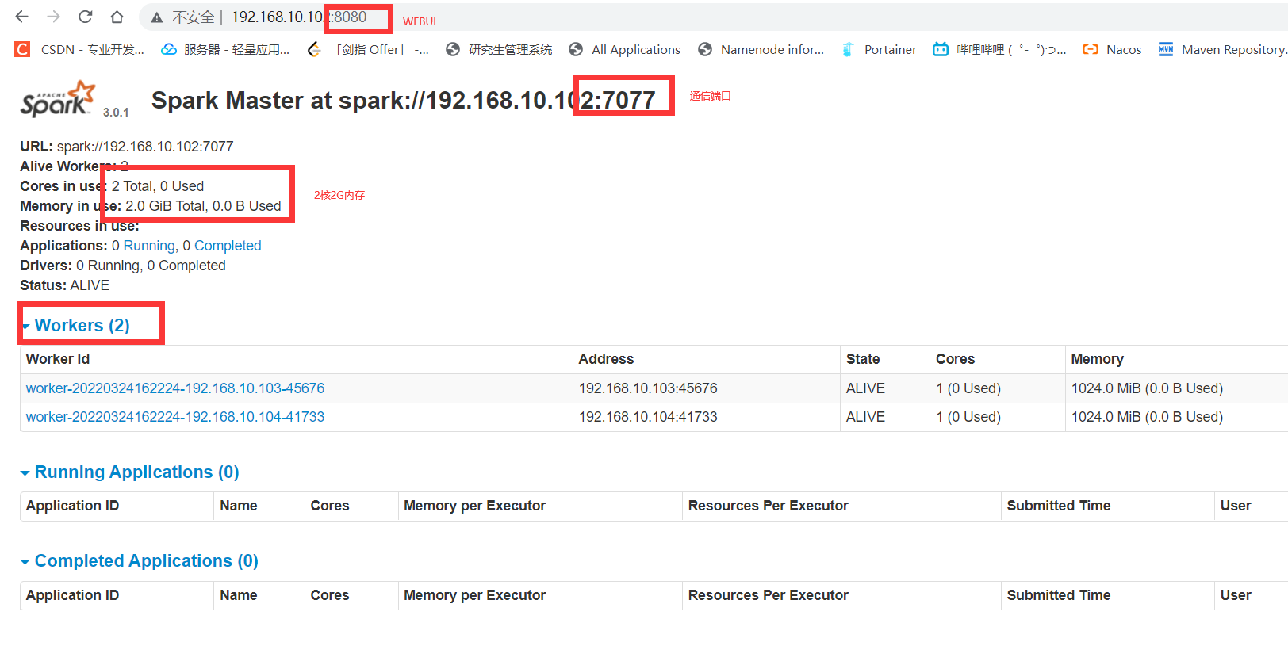Click the URL spark://192.168.10.102:7077 line

coord(127,147)
